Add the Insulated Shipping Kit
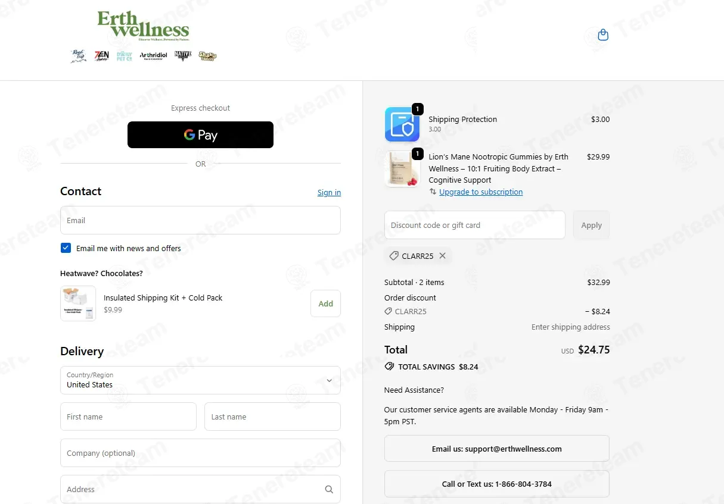Viewport: 724px width, 504px height. (325, 303)
